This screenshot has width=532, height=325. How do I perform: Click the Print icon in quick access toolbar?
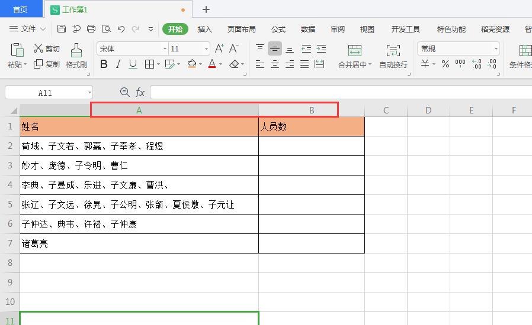click(91, 29)
